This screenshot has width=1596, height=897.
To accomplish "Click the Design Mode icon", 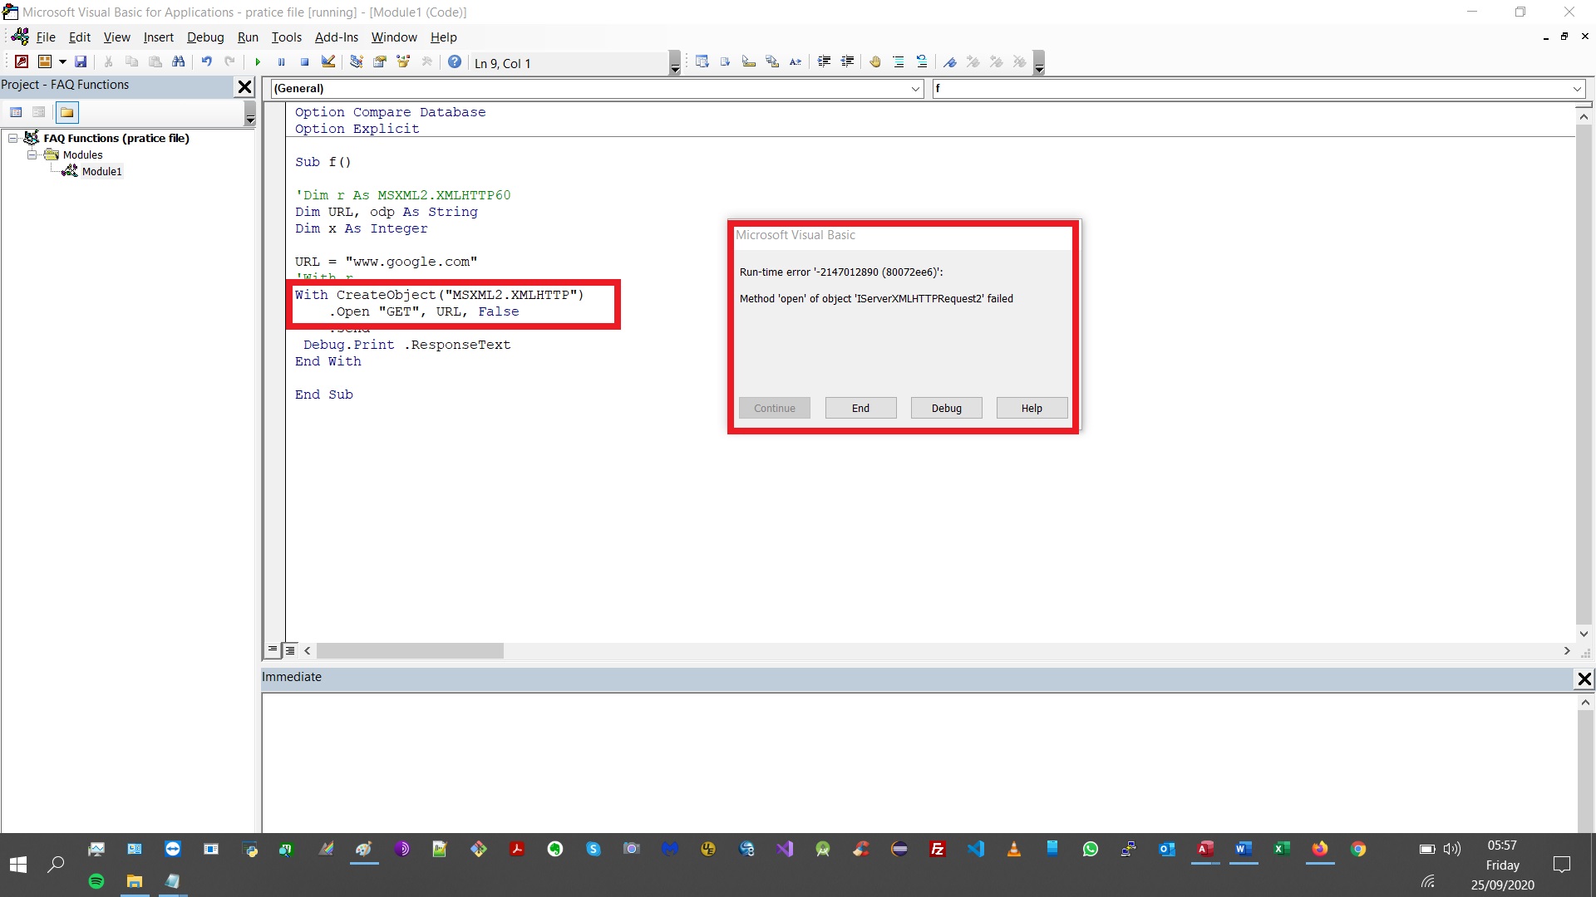I will [x=328, y=62].
